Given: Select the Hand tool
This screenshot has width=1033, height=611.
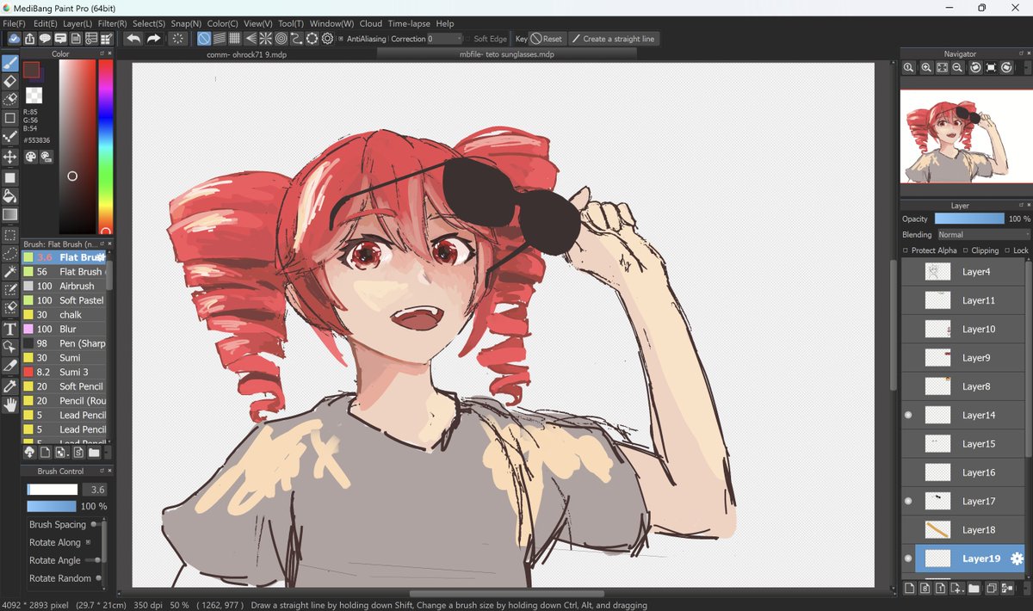Looking at the screenshot, I should (10, 404).
